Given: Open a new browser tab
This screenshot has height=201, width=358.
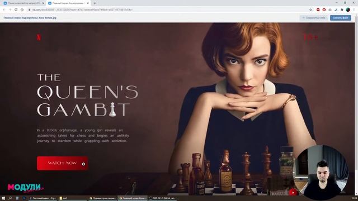Looking at the screenshot, I should 95,3.
